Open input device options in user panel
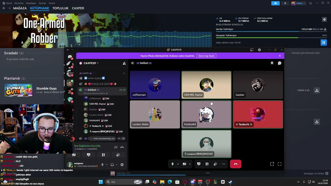Screen dimensions: 331x186 coord(107,165)
